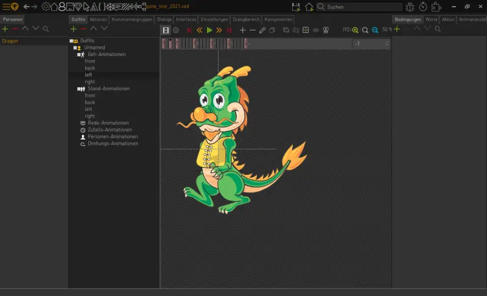Toggle the filmstrip frame view button
This screenshot has height=296, width=487.
[x=166, y=30]
